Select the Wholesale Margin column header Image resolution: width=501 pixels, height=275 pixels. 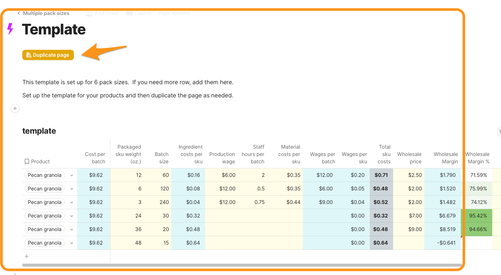[445, 158]
